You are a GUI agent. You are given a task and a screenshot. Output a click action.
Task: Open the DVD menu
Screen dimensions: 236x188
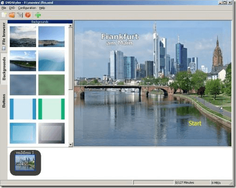(12, 8)
